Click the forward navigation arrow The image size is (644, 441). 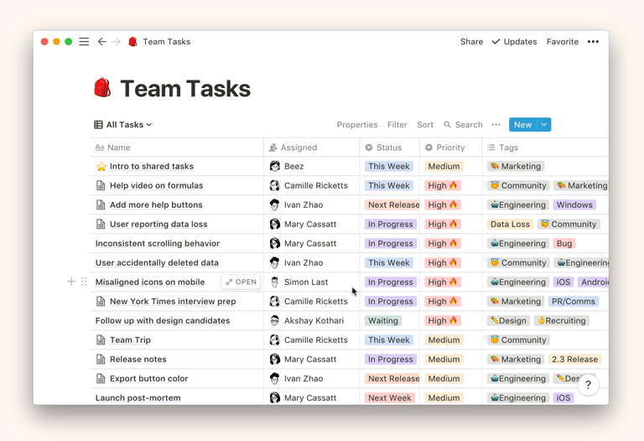coord(117,42)
